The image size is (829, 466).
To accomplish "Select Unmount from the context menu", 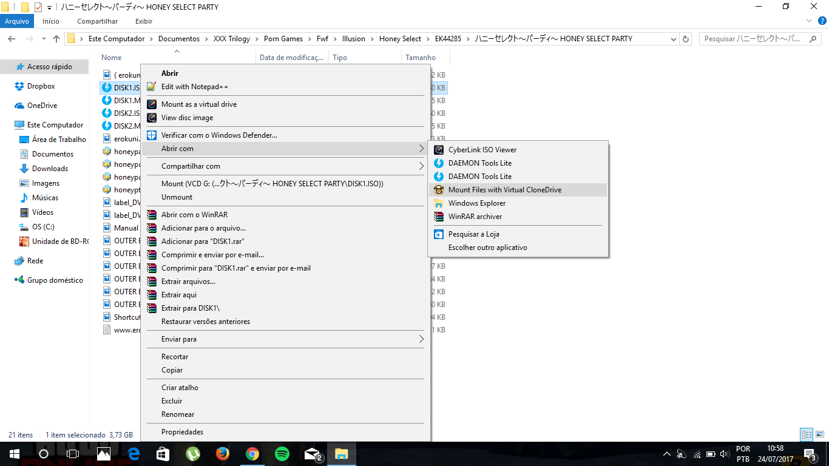I will coord(177,197).
